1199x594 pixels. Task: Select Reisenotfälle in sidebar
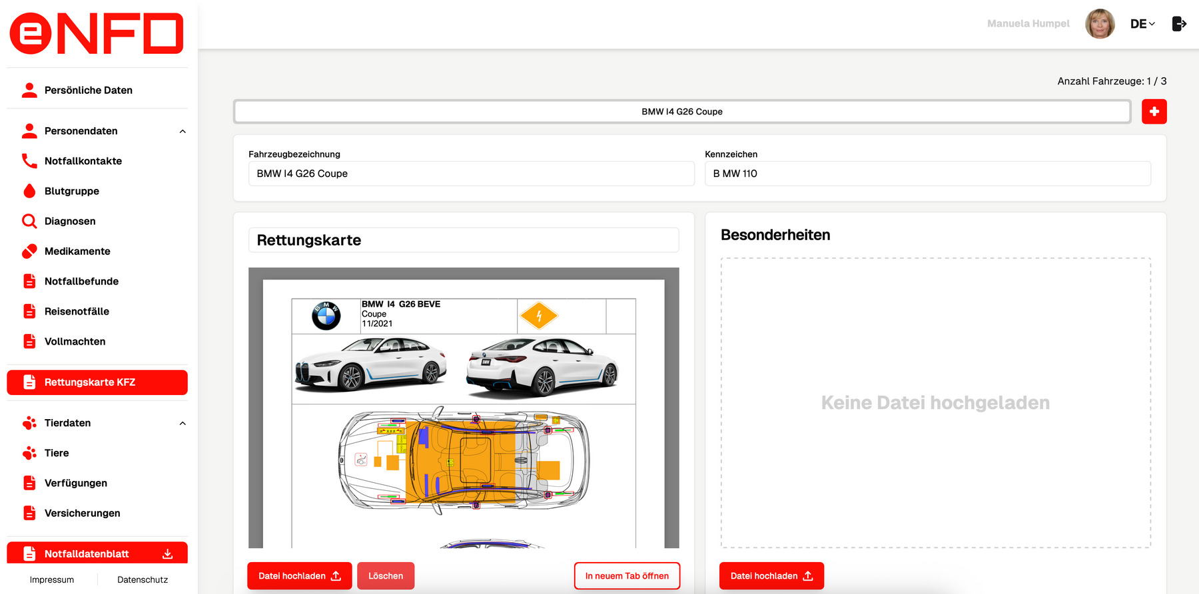pyautogui.click(x=97, y=311)
